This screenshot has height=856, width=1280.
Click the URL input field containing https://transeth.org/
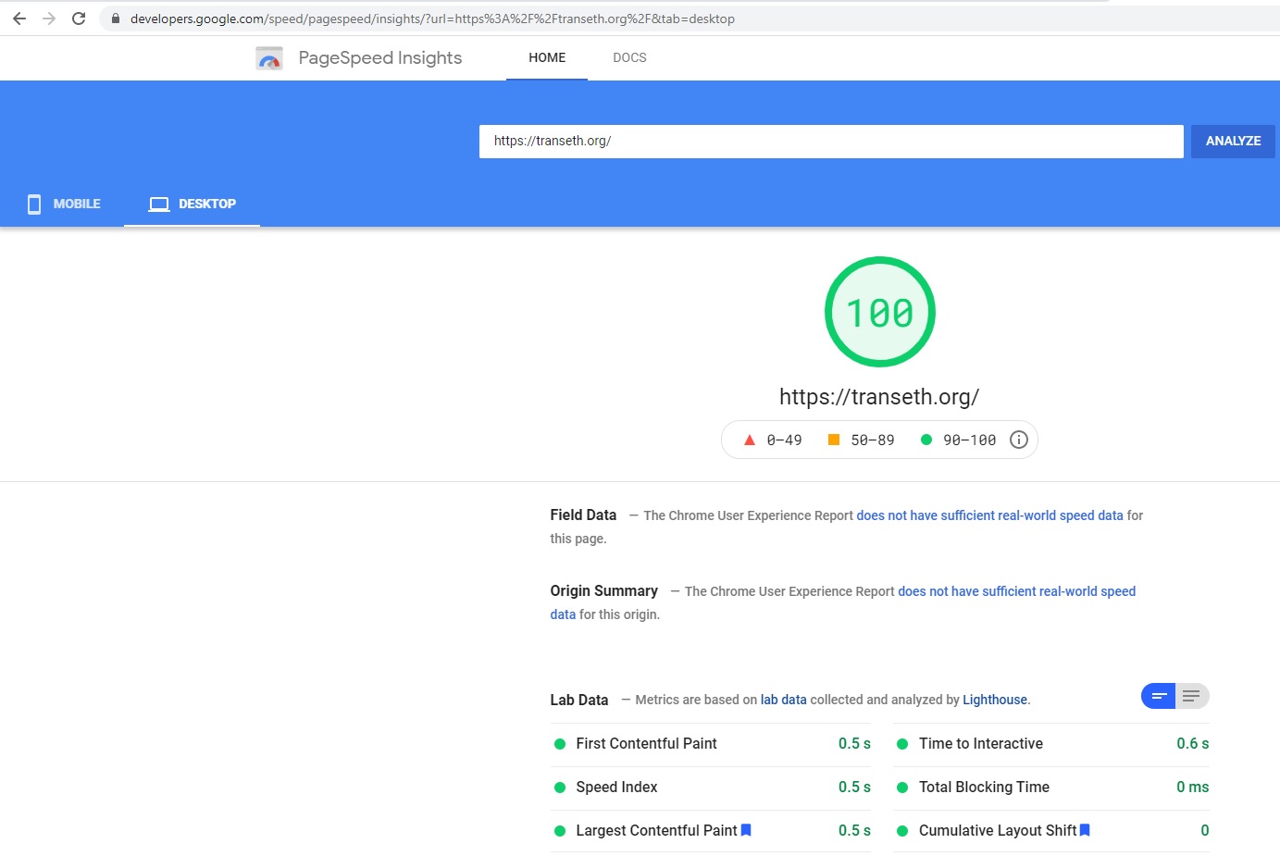click(x=831, y=141)
